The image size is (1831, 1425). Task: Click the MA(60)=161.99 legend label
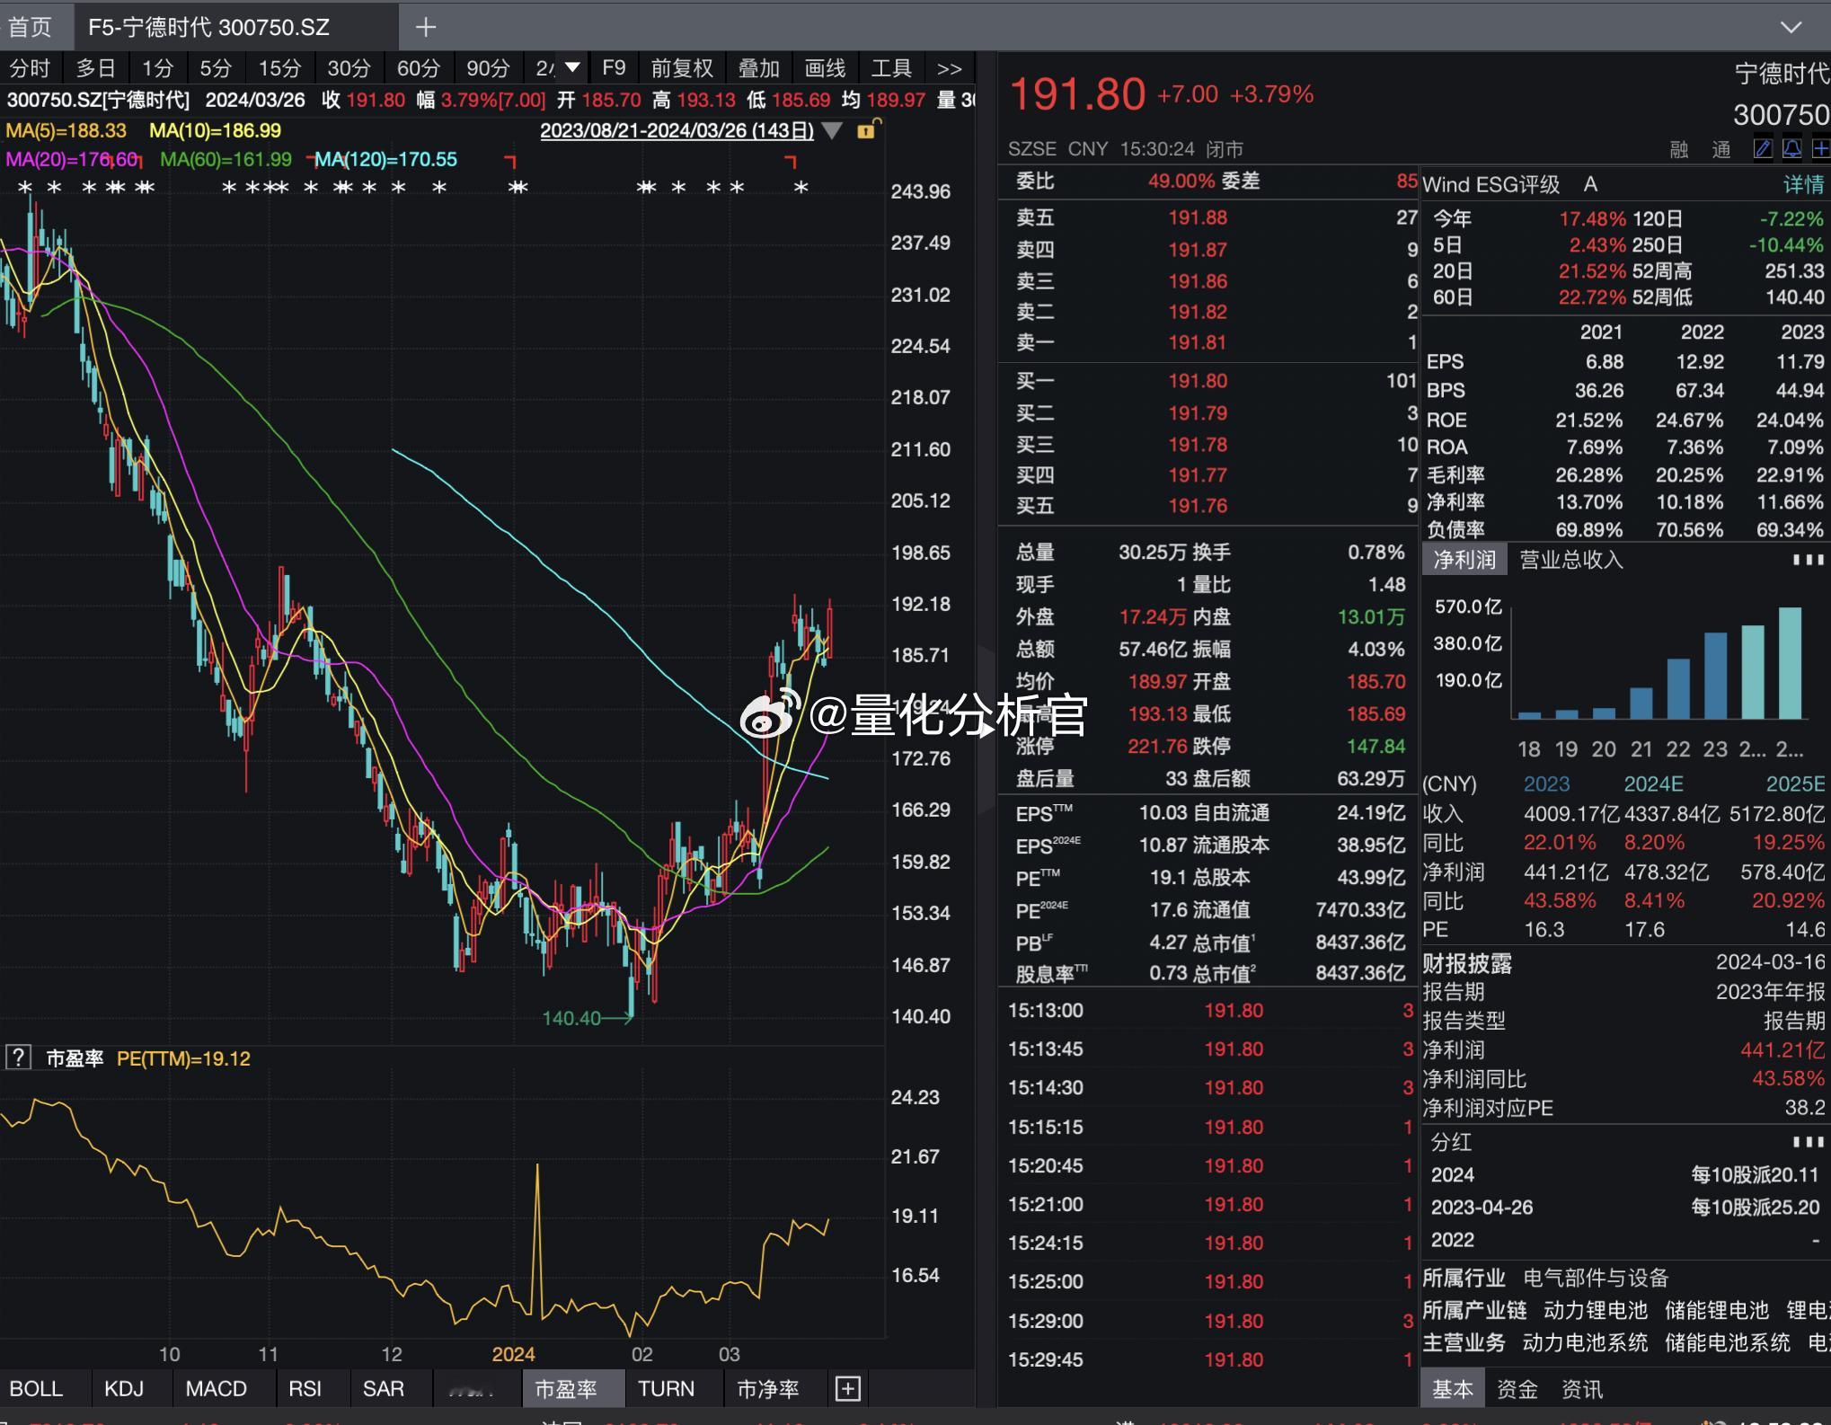[226, 159]
